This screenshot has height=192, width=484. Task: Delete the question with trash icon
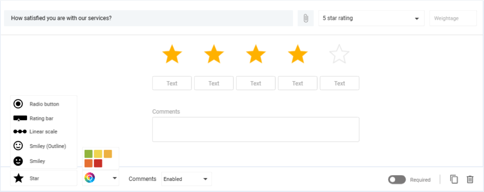pos(470,179)
